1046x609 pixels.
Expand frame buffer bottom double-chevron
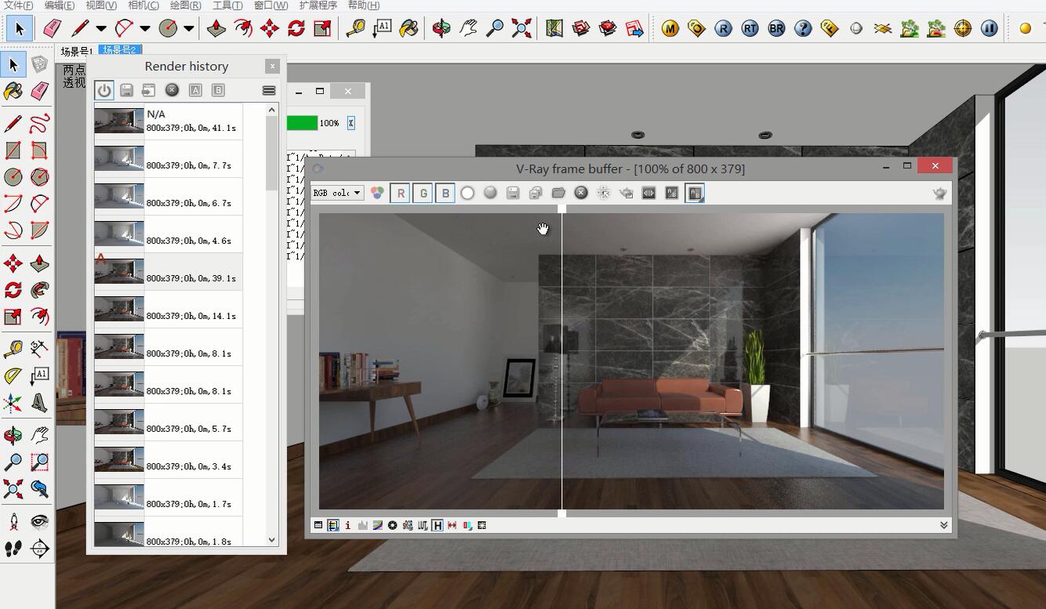pos(943,525)
